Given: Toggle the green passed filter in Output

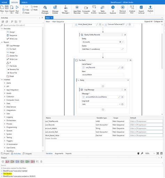Looking at the screenshot, I should tap(28, 162).
